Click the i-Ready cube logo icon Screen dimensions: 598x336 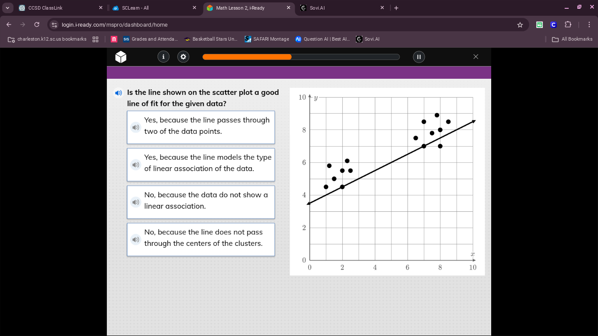coord(121,56)
